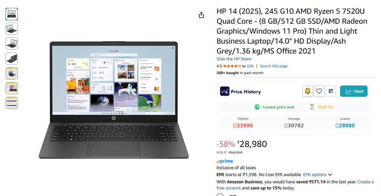Select the first front-view laptop thumbnail
Image resolution: width=381 pixels, height=196 pixels.
[12, 14]
